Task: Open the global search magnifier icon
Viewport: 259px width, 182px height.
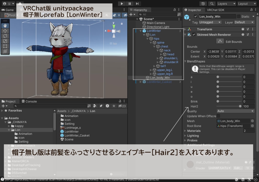Action: (212, 4)
